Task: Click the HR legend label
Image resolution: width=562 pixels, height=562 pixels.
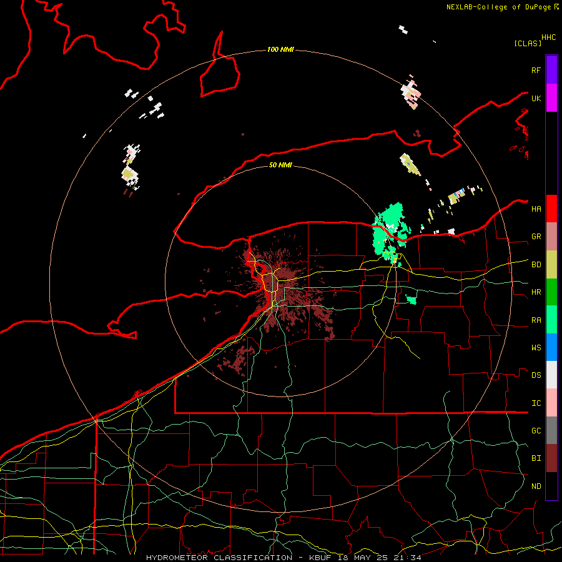Action: click(536, 292)
